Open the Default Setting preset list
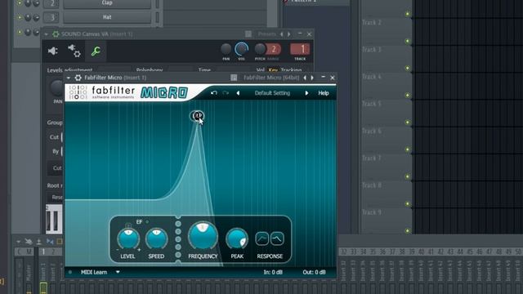523x294 pixels. click(272, 93)
